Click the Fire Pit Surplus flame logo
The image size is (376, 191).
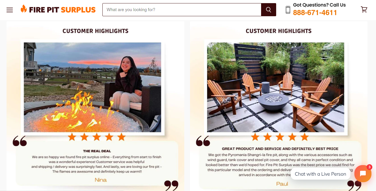tap(58, 9)
